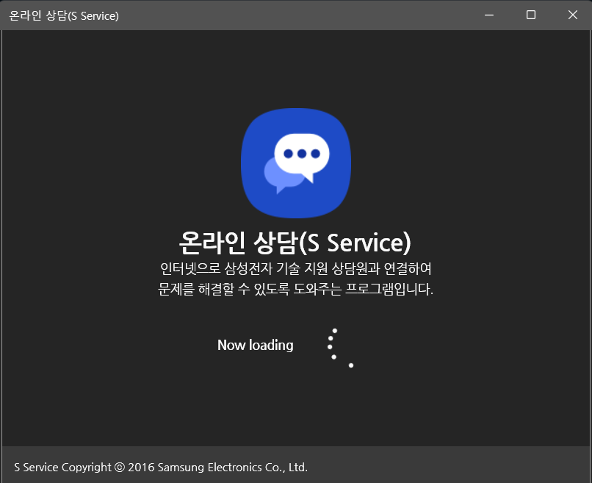Viewport: 592px width, 483px height.
Task: Click the loading spinner dots
Action: (340, 348)
